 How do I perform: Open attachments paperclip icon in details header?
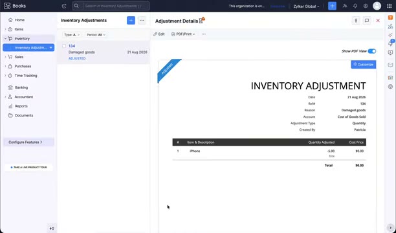click(x=356, y=21)
